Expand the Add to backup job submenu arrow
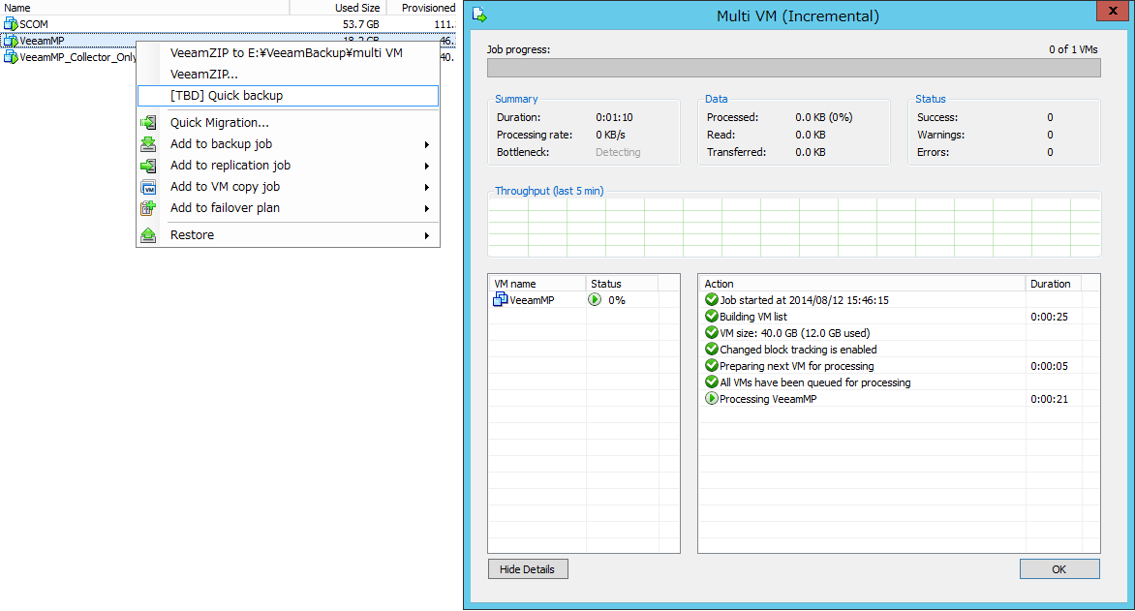This screenshot has width=1135, height=611. click(x=427, y=145)
